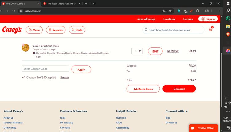The height and width of the screenshot is (132, 231).
Task: Open the Deals page
Action: (77, 30)
